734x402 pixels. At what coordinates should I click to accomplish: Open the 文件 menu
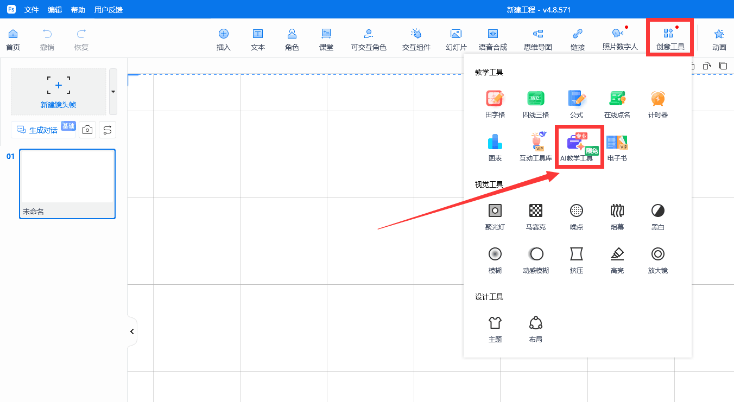[31, 10]
